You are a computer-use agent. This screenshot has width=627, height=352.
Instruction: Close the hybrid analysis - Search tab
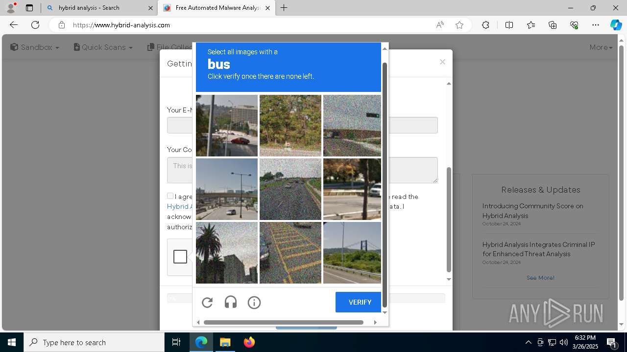pos(150,8)
